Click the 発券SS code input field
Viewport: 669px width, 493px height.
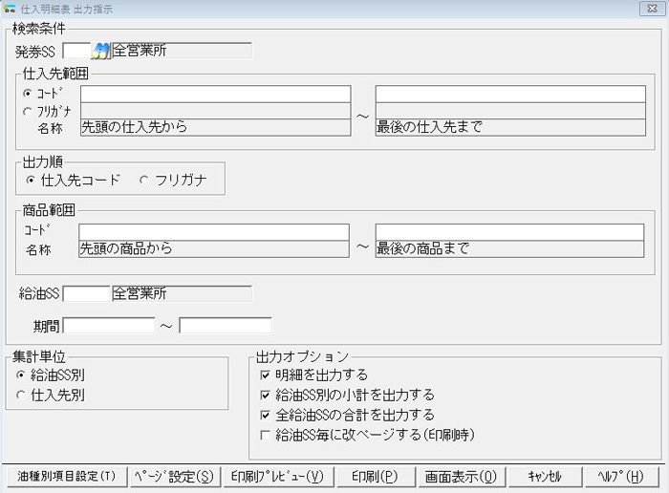point(76,51)
